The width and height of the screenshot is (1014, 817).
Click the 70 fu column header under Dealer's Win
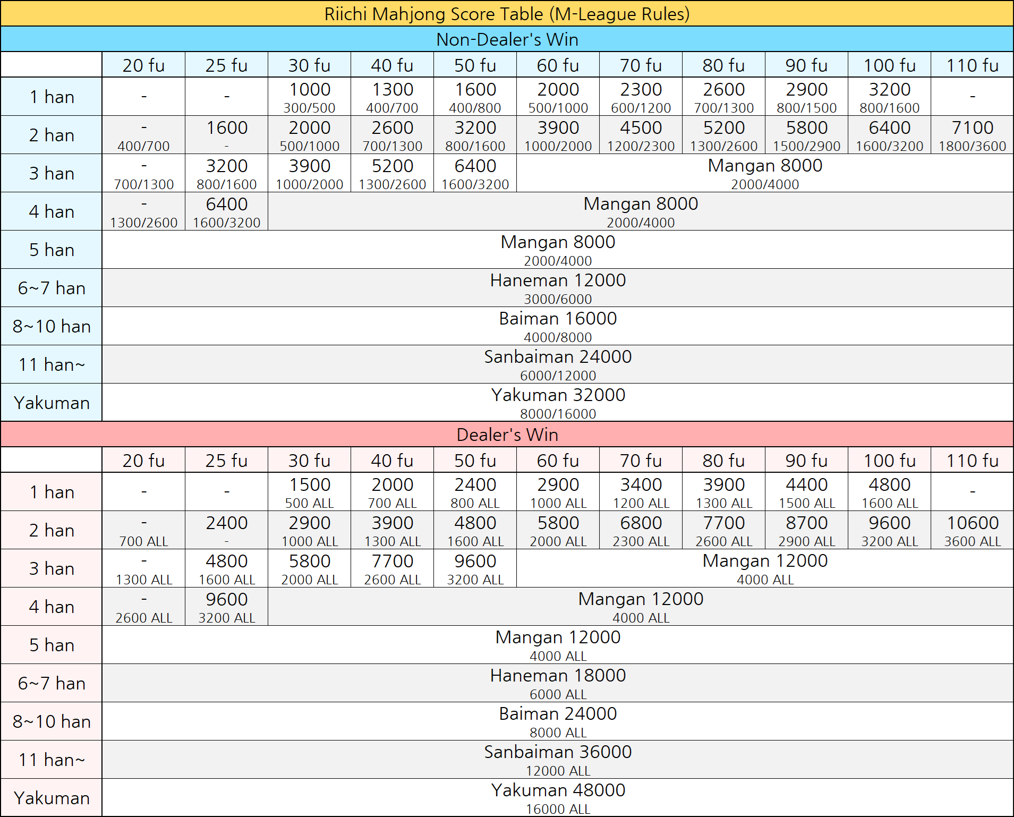click(x=641, y=460)
